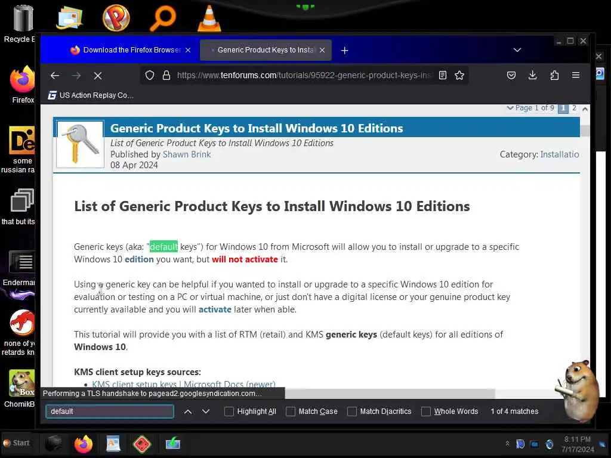Open a new browser tab
611x458 pixels.
(344, 50)
